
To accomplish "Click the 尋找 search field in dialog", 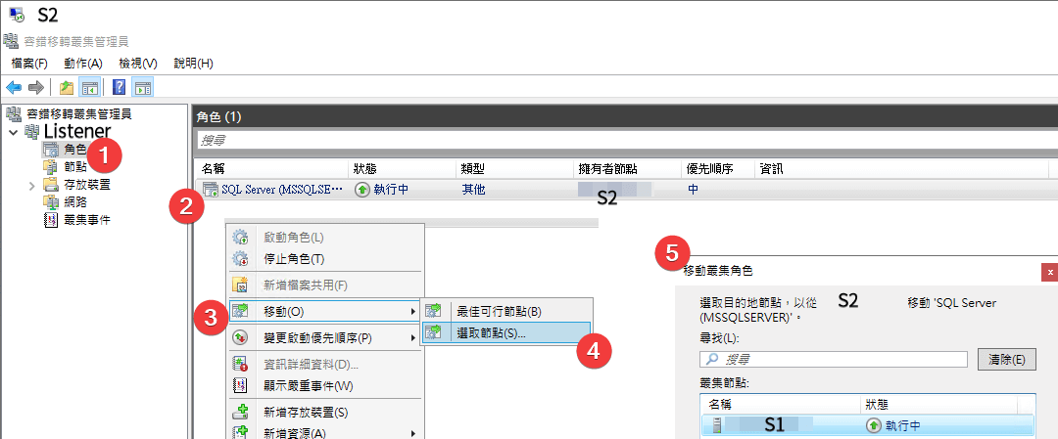I will (x=835, y=360).
